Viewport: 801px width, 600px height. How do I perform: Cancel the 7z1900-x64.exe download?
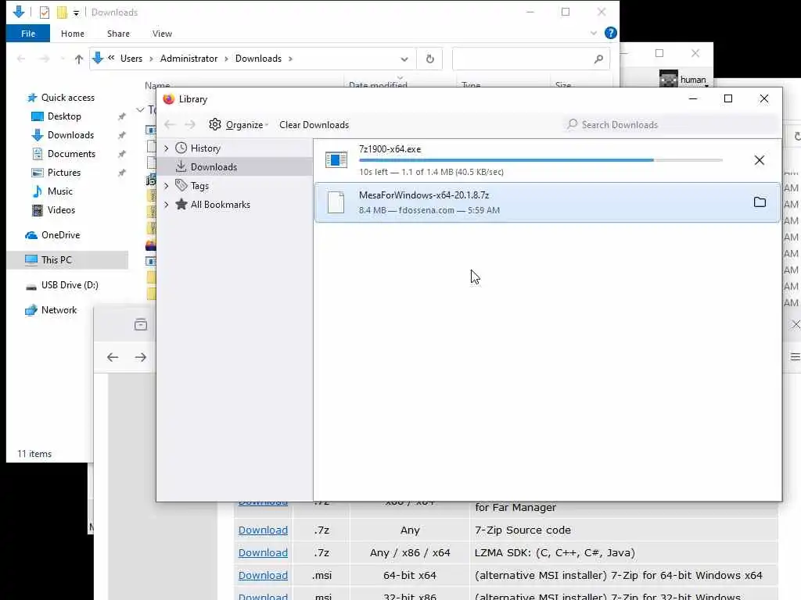click(759, 160)
